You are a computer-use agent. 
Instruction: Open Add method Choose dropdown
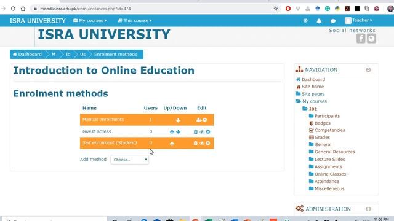point(130,160)
